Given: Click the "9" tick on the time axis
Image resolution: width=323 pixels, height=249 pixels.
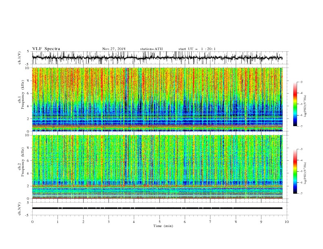Looking at the screenshot, I should click(261, 222).
